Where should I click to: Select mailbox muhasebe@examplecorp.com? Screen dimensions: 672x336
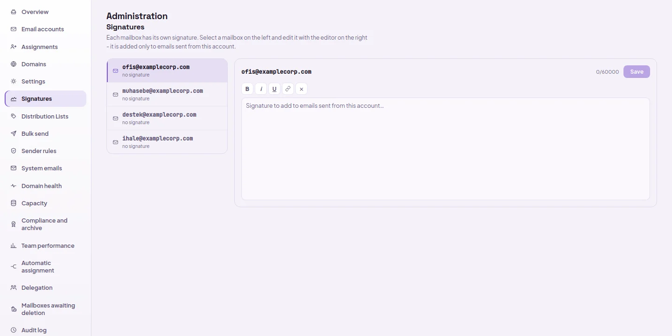[167, 94]
